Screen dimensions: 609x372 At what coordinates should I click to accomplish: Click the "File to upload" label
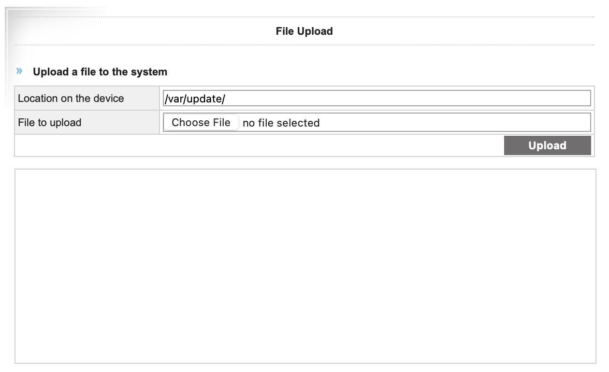[50, 123]
